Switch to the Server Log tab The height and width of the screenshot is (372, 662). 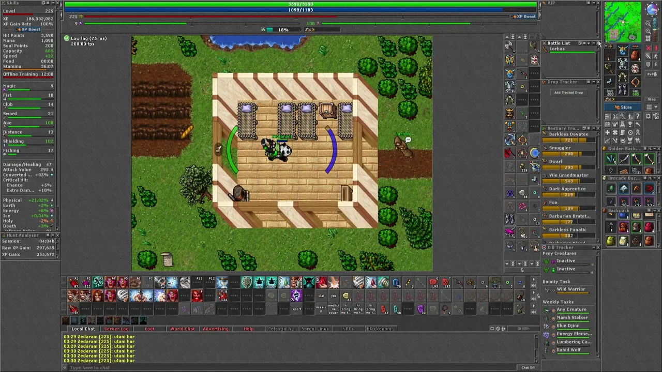click(x=116, y=329)
